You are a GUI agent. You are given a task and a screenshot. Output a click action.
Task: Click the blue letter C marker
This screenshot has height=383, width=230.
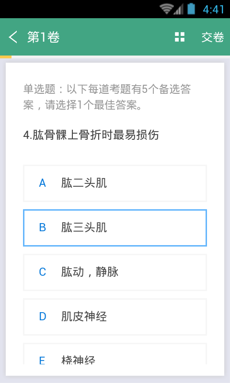point(43,272)
